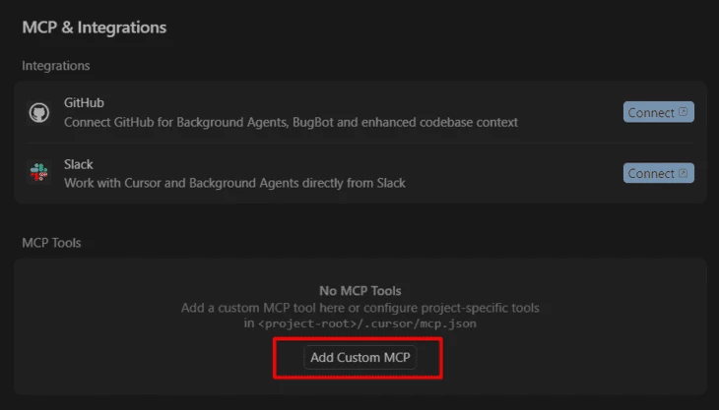Click the 'Add a custom MCP tool here' hint
Image resolution: width=719 pixels, height=410 pixels.
click(x=359, y=308)
